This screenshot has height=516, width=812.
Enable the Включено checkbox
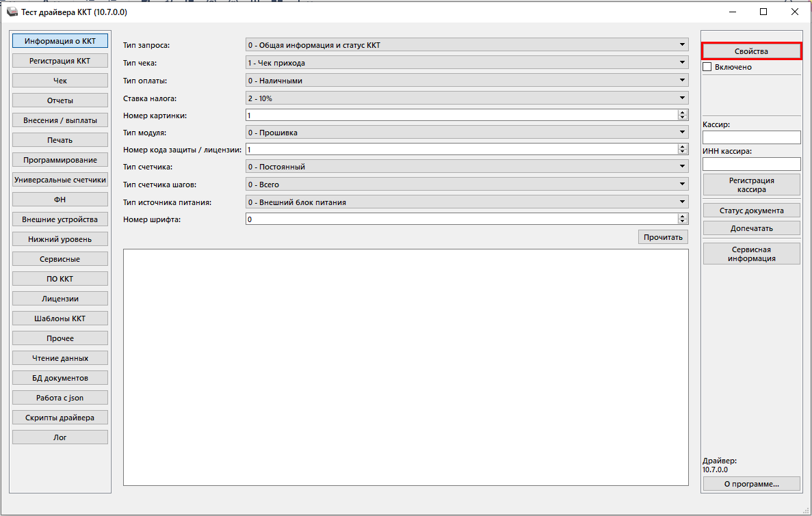(x=708, y=67)
